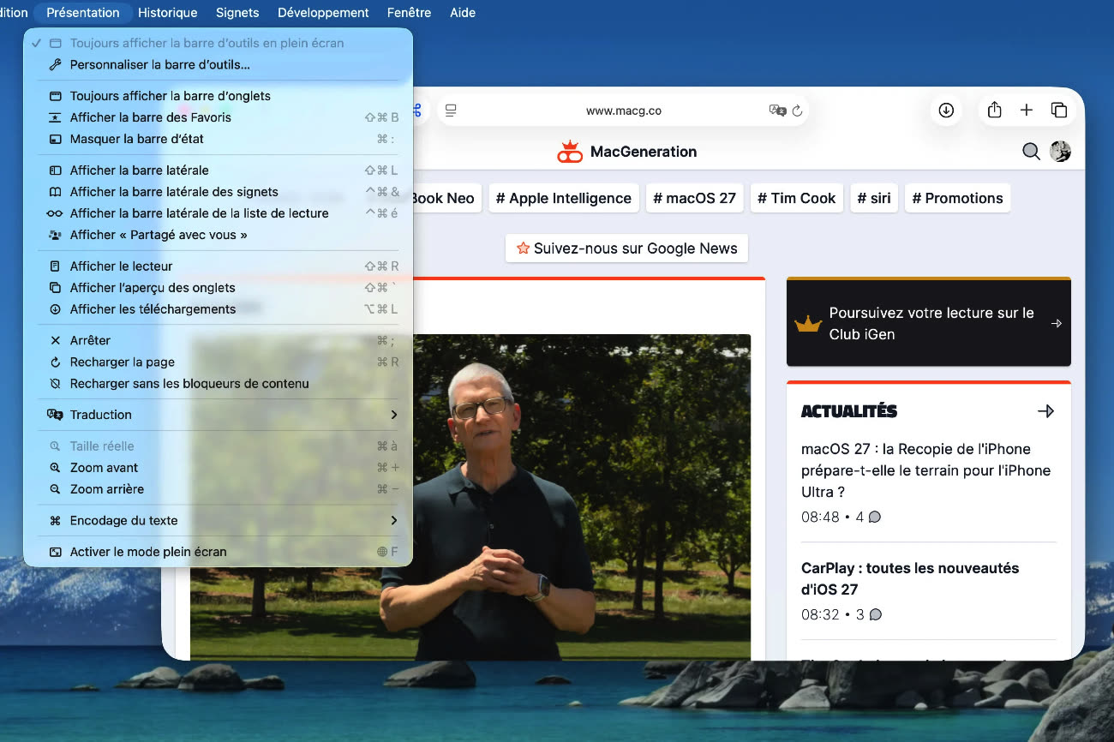Open the Historique menu
Viewport: 1114px width, 742px height.
pos(168,13)
